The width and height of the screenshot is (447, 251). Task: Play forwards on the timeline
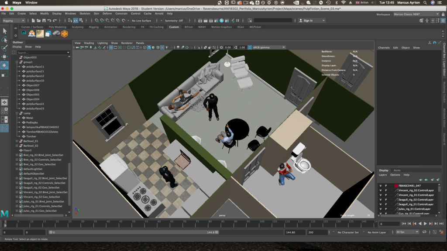click(425, 224)
